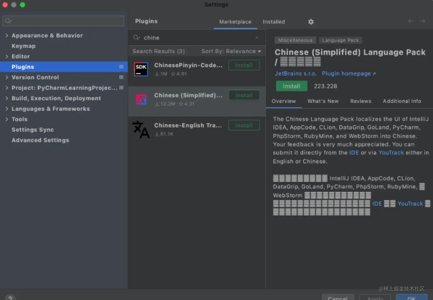Click the 223.228 version number

pyautogui.click(x=326, y=86)
